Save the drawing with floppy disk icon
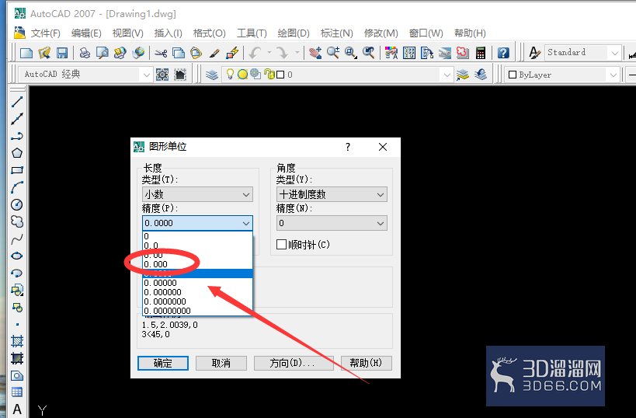The height and width of the screenshot is (418, 636). 62,53
